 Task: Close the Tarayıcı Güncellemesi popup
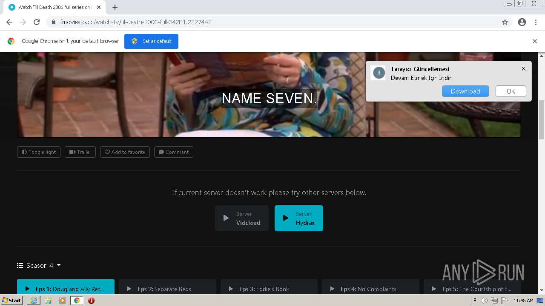[524, 68]
